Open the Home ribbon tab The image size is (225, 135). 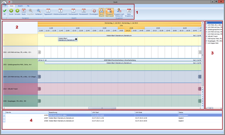coord(12,6)
